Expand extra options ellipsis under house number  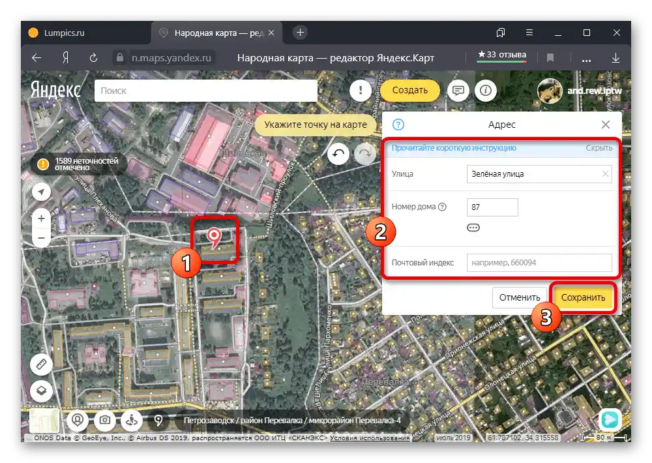click(x=473, y=228)
